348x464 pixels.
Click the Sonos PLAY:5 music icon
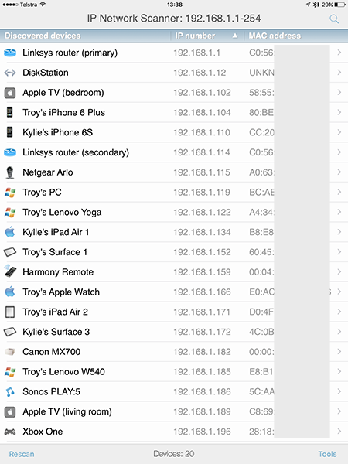pyautogui.click(x=10, y=392)
